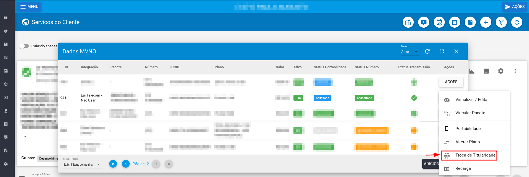Open sidebar layout panel icon
529x177 pixels.
tap(6, 58)
